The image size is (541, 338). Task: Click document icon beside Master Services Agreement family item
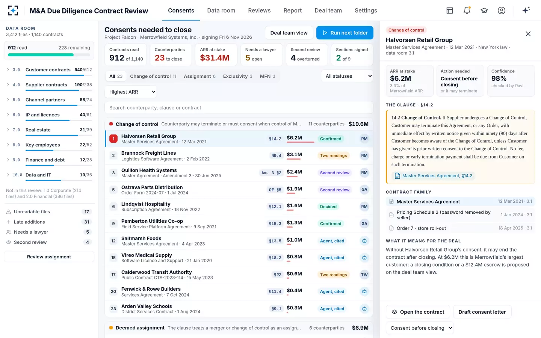coord(391,202)
